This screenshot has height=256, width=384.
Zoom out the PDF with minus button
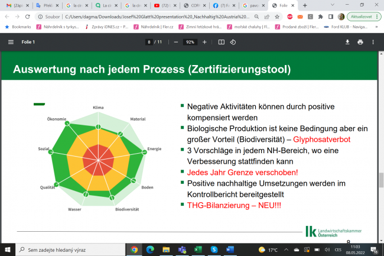pos(176,42)
